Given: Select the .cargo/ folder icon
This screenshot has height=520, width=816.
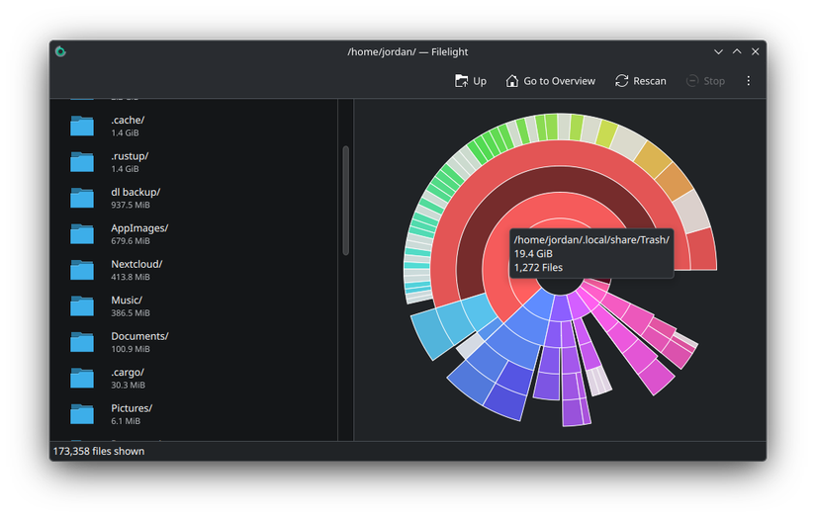Looking at the screenshot, I should pyautogui.click(x=82, y=379).
